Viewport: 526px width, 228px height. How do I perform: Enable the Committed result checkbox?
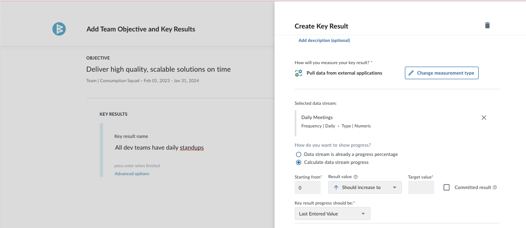pyautogui.click(x=446, y=187)
